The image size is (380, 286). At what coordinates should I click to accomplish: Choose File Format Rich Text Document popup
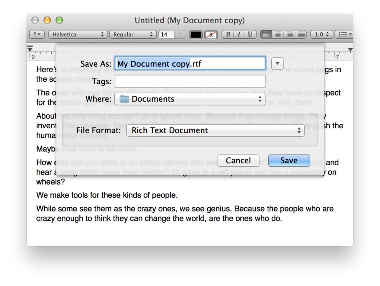click(x=215, y=130)
